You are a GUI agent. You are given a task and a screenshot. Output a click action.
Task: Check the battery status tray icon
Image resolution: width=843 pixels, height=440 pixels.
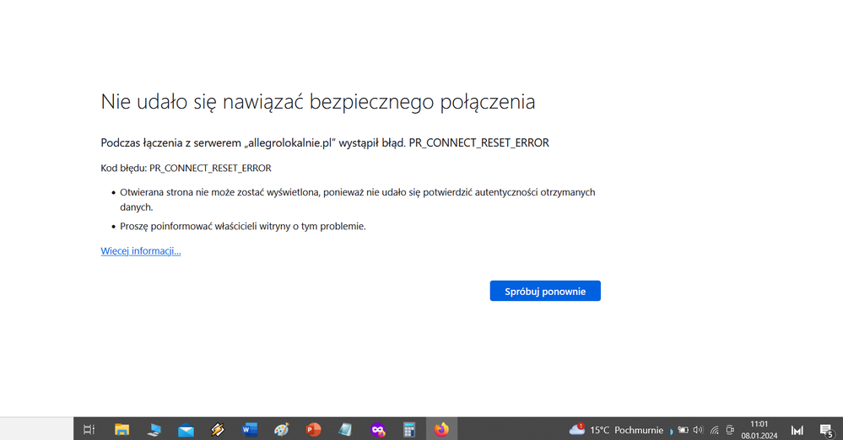pos(683,430)
